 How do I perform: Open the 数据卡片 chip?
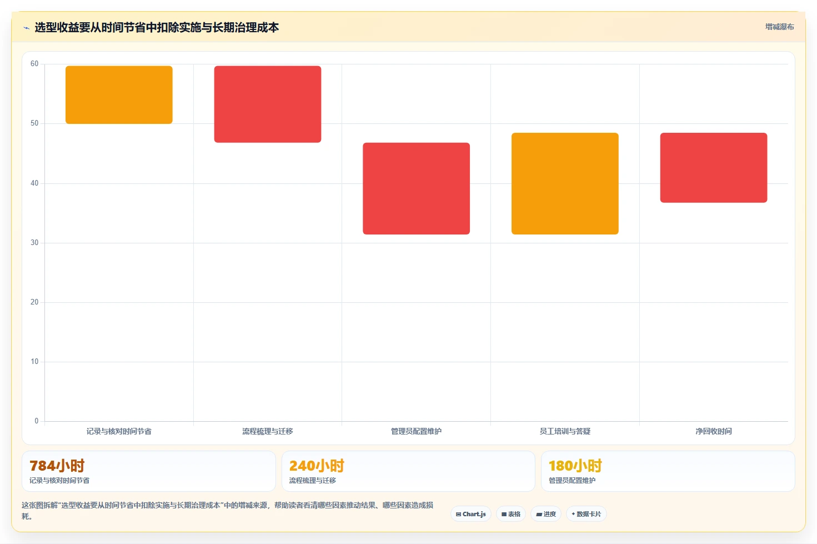pyautogui.click(x=587, y=514)
